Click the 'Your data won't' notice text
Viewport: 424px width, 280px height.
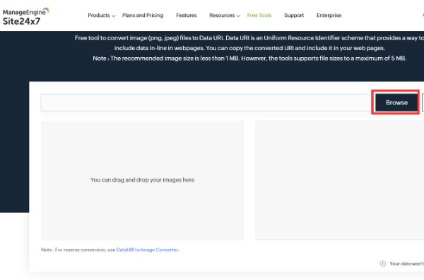(407, 264)
